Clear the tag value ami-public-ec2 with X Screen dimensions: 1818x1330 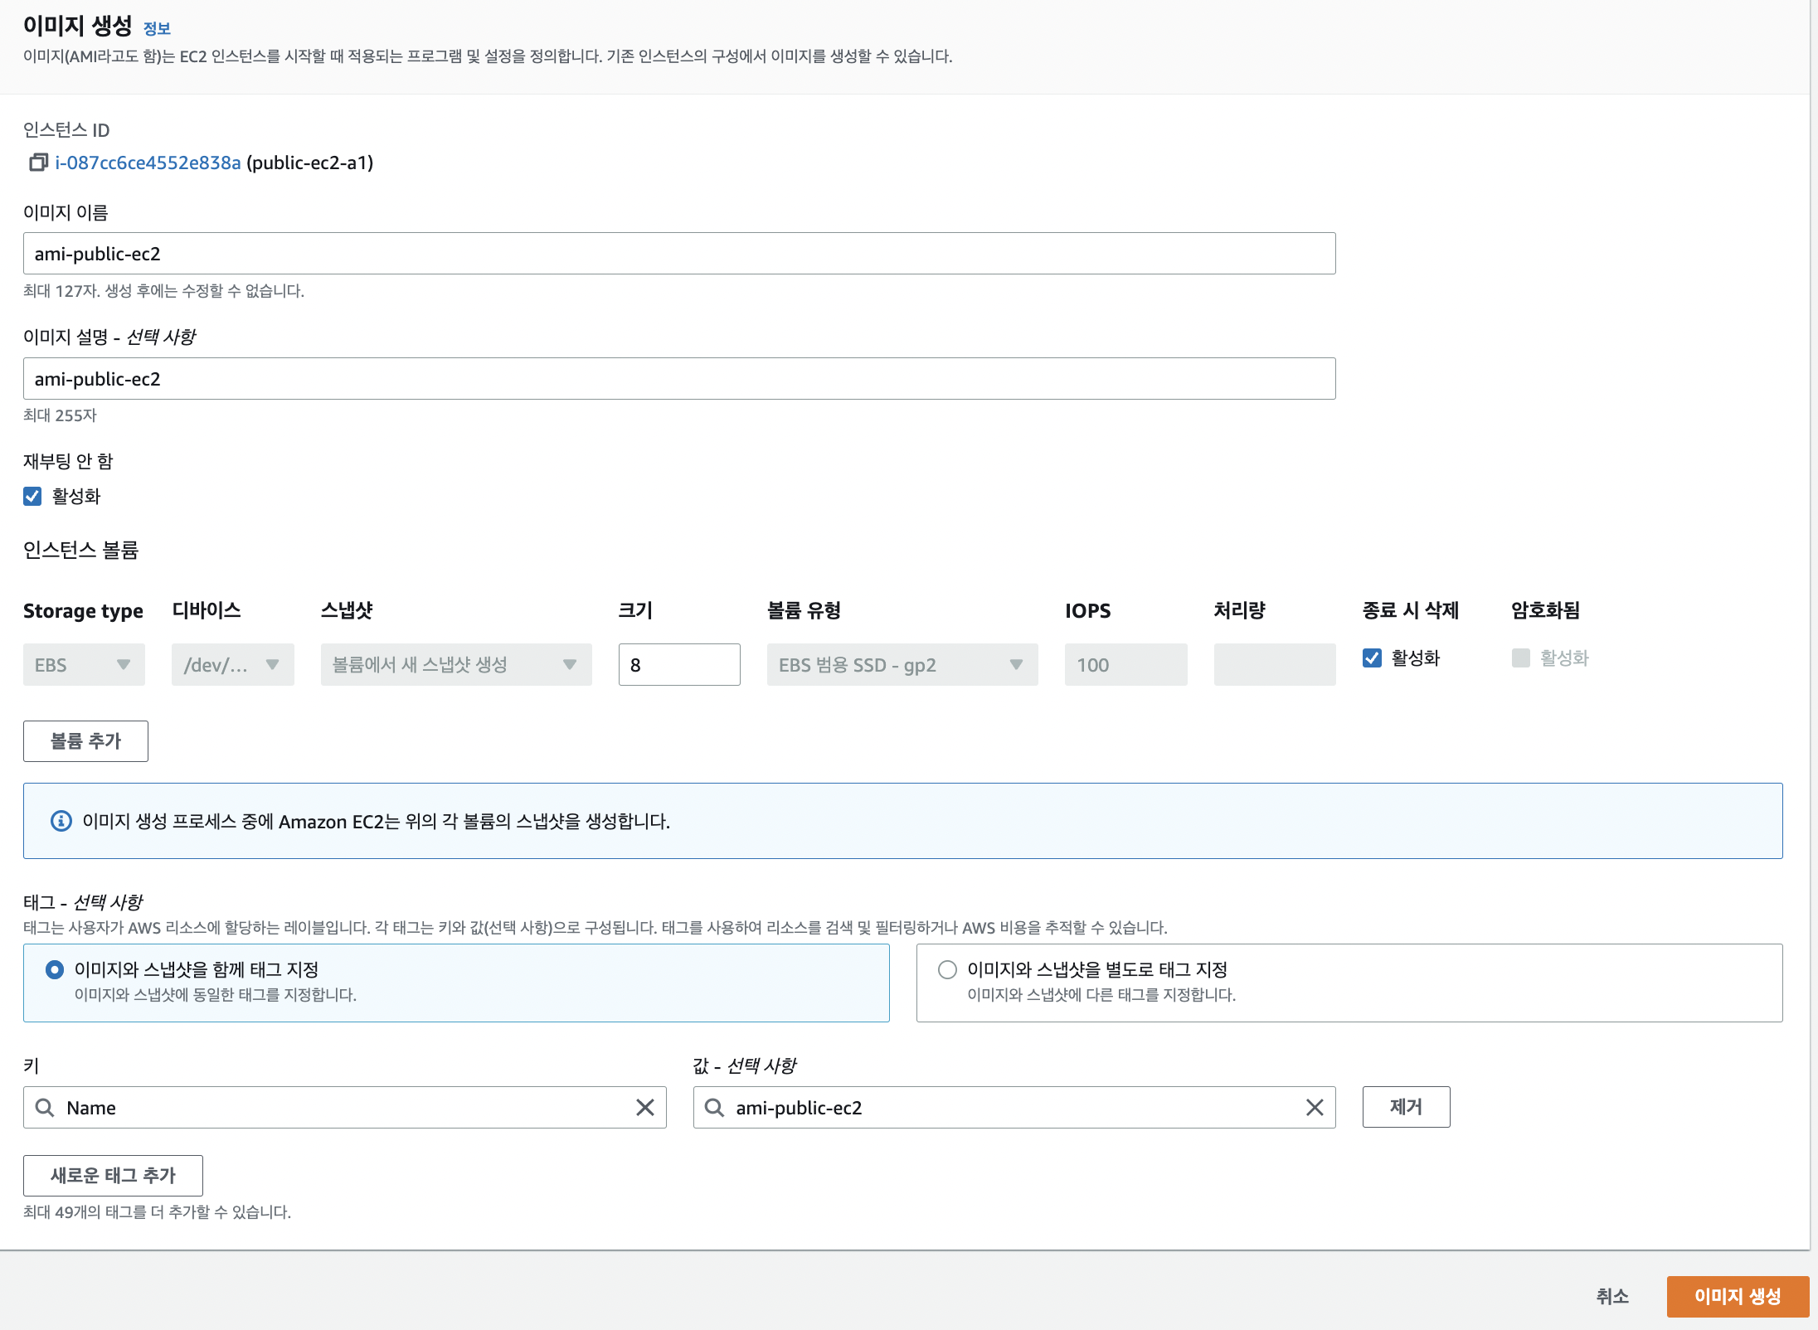[x=1314, y=1108]
